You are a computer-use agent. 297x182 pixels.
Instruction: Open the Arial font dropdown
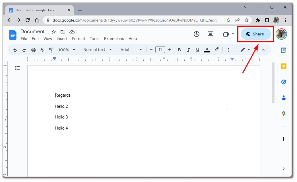pyautogui.click(x=131, y=50)
